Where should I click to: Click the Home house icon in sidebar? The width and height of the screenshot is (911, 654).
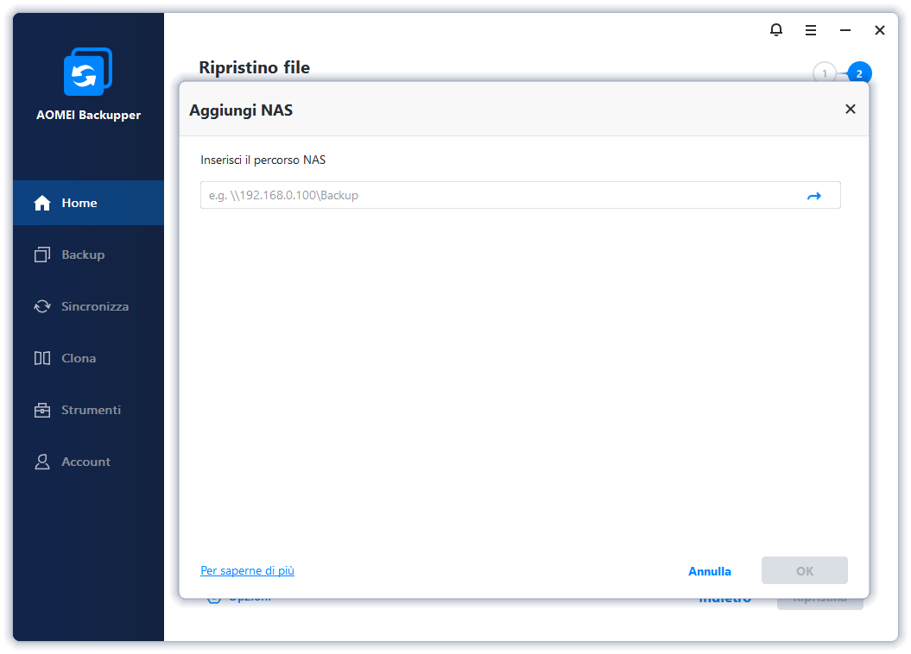coord(41,203)
